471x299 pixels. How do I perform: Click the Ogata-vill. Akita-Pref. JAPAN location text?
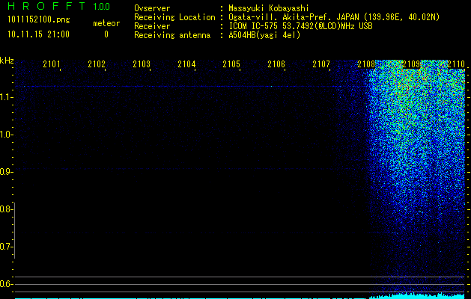334,17
